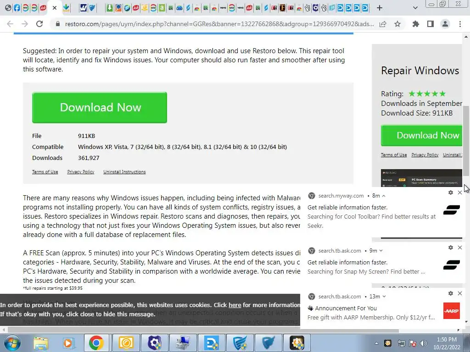Dismiss the AARP announcement notification
Viewport: 470px width, 352px height.
pyautogui.click(x=460, y=293)
